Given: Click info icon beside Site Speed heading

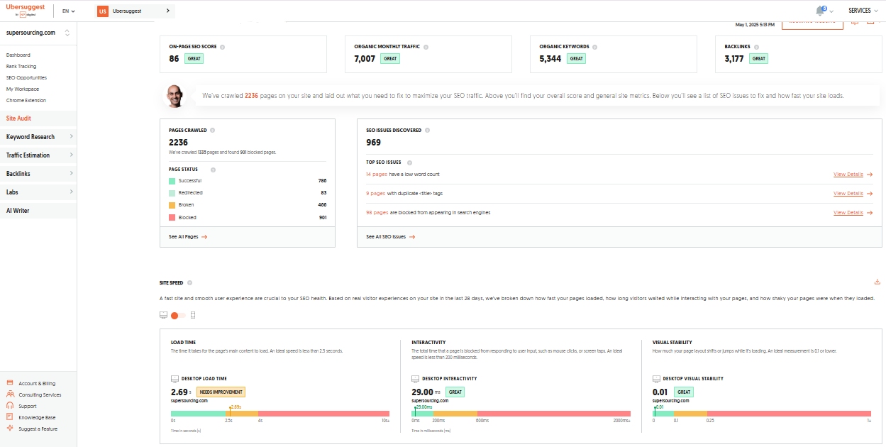Looking at the screenshot, I should pos(189,283).
